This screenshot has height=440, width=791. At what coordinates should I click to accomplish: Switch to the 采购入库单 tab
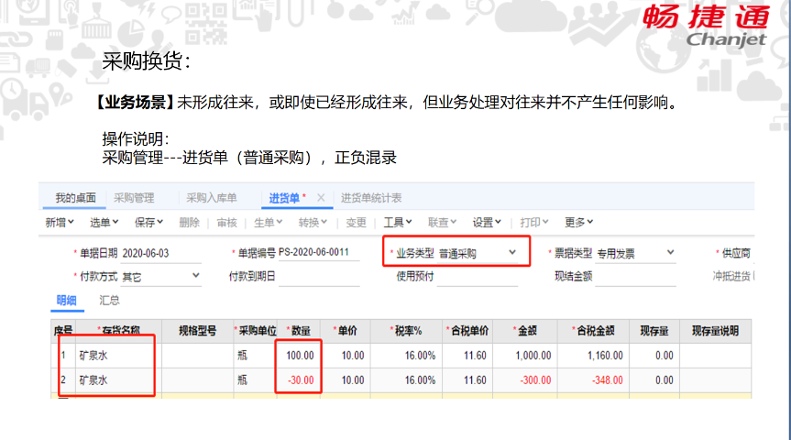pos(212,198)
